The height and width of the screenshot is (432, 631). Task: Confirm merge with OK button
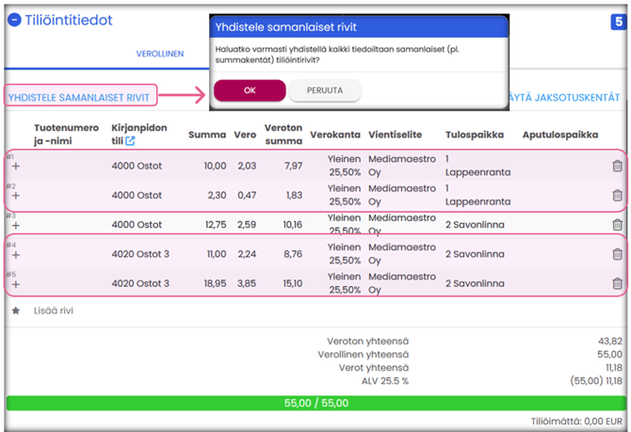(250, 90)
